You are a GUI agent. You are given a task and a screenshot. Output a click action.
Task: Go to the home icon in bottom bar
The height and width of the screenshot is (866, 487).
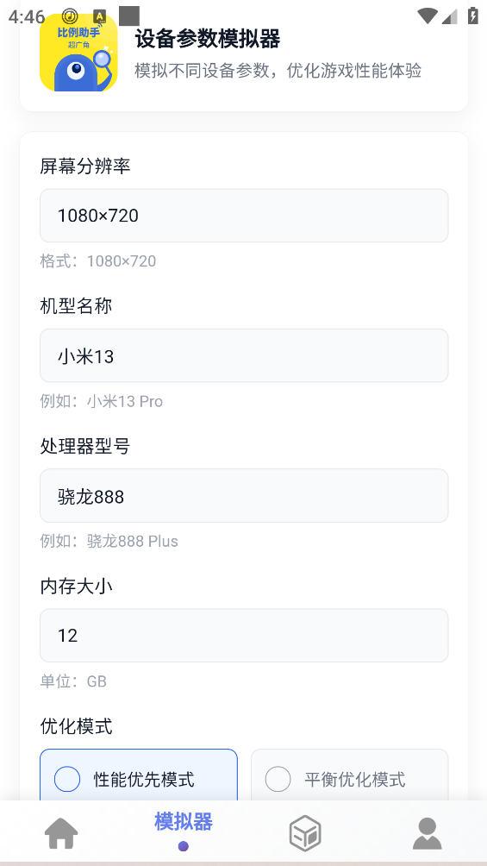[x=61, y=833]
